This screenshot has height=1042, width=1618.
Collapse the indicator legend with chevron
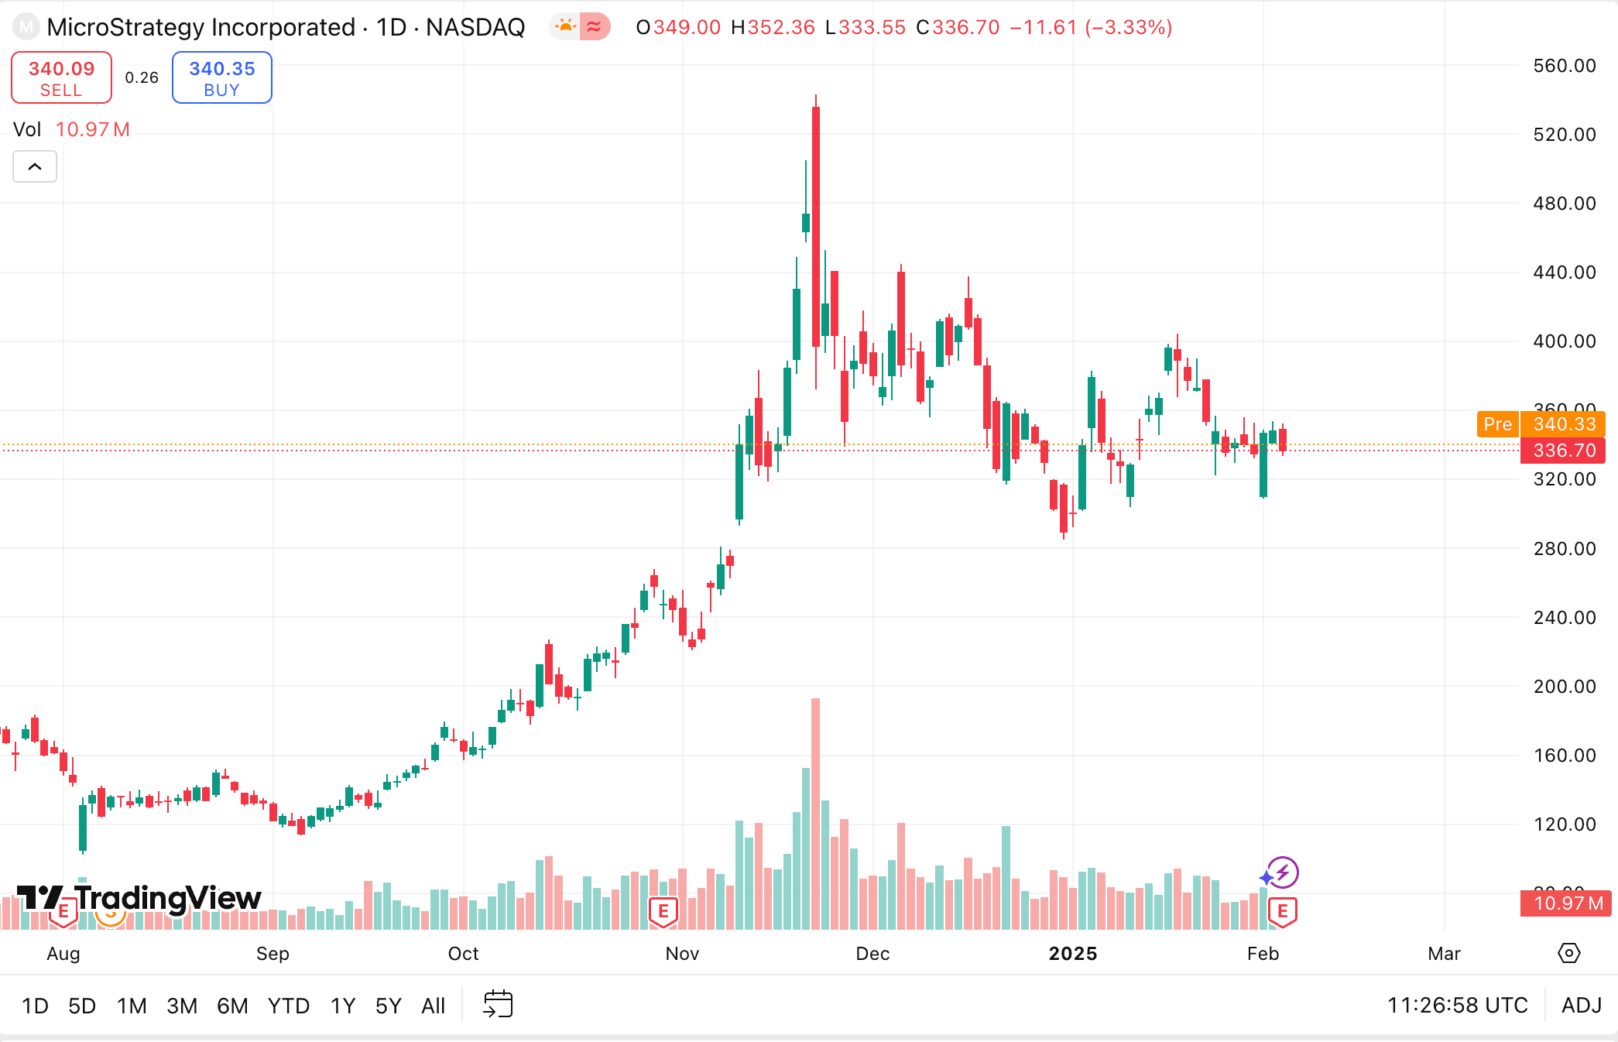[35, 166]
